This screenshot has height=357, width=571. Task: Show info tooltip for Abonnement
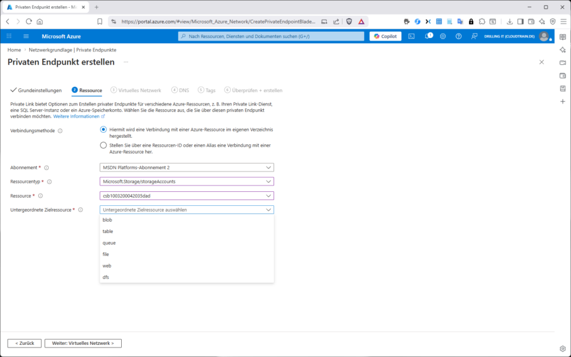pyautogui.click(x=46, y=168)
